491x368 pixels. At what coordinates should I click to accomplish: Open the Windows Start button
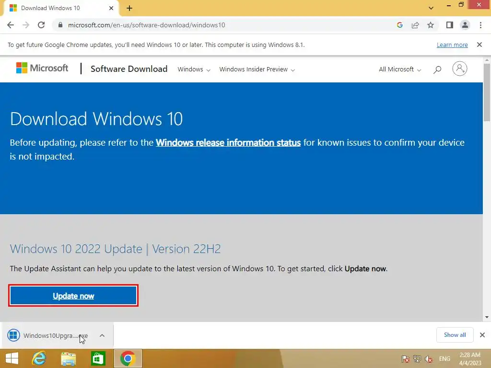[12, 358]
